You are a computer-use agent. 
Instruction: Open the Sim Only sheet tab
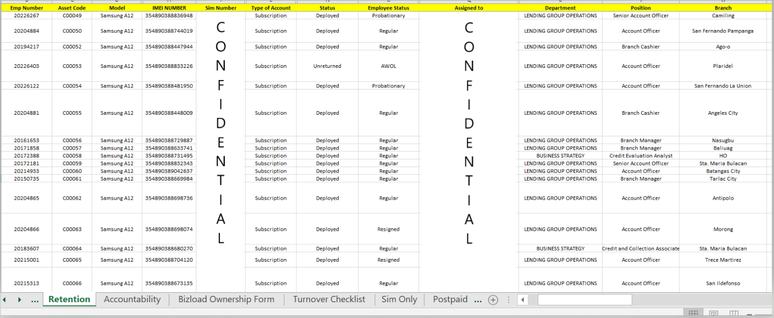399,300
